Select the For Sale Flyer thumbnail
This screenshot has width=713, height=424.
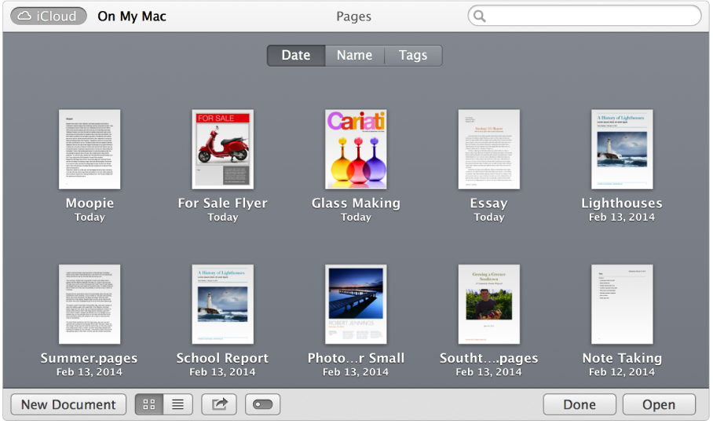pos(223,149)
